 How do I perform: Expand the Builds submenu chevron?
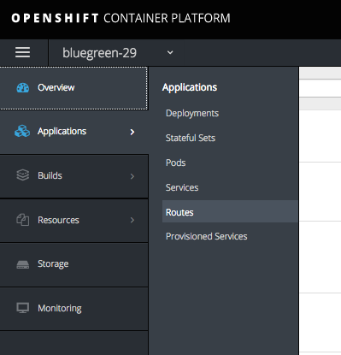(x=132, y=176)
